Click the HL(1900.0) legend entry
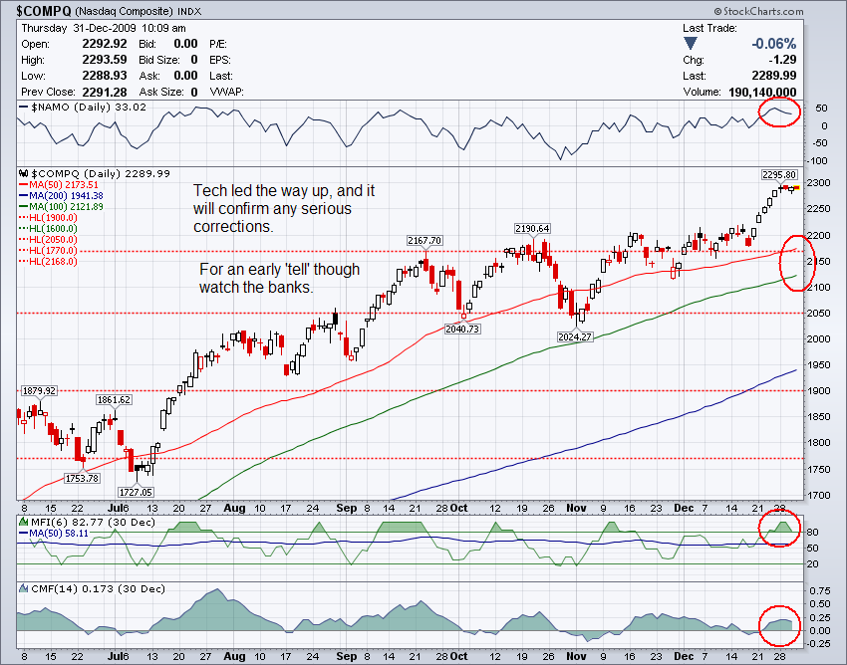 (x=53, y=218)
